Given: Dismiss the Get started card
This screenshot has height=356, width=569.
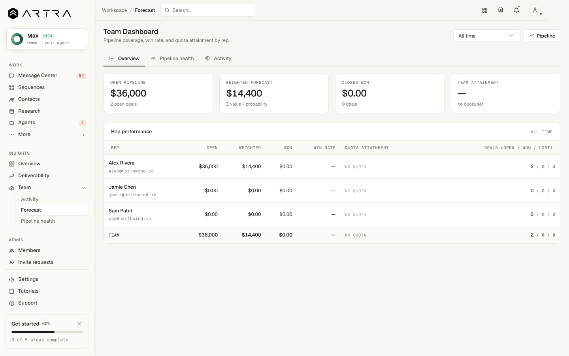Looking at the screenshot, I should tap(79, 324).
